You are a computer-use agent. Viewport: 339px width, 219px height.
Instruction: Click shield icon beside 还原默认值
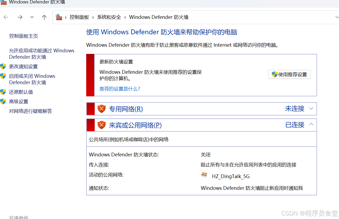point(3,92)
